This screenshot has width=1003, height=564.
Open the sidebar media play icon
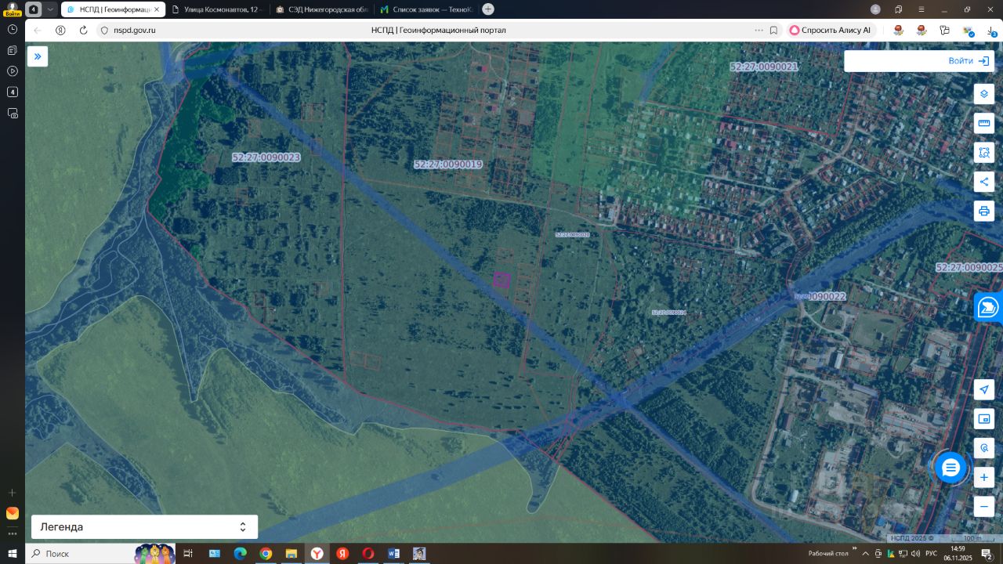click(x=13, y=71)
